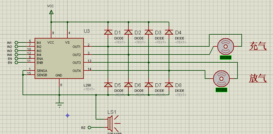Click the OUT4 pin label on U3

(x=77, y=71)
